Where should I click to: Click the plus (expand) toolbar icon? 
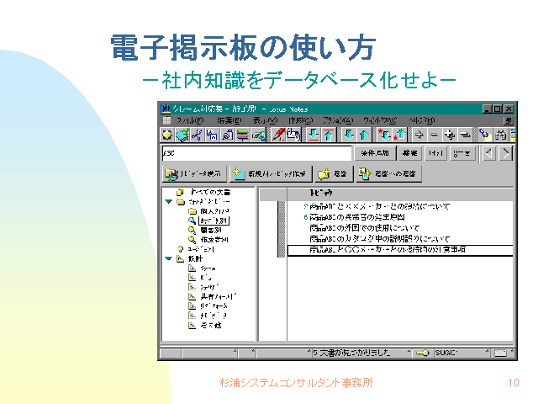pos(419,135)
